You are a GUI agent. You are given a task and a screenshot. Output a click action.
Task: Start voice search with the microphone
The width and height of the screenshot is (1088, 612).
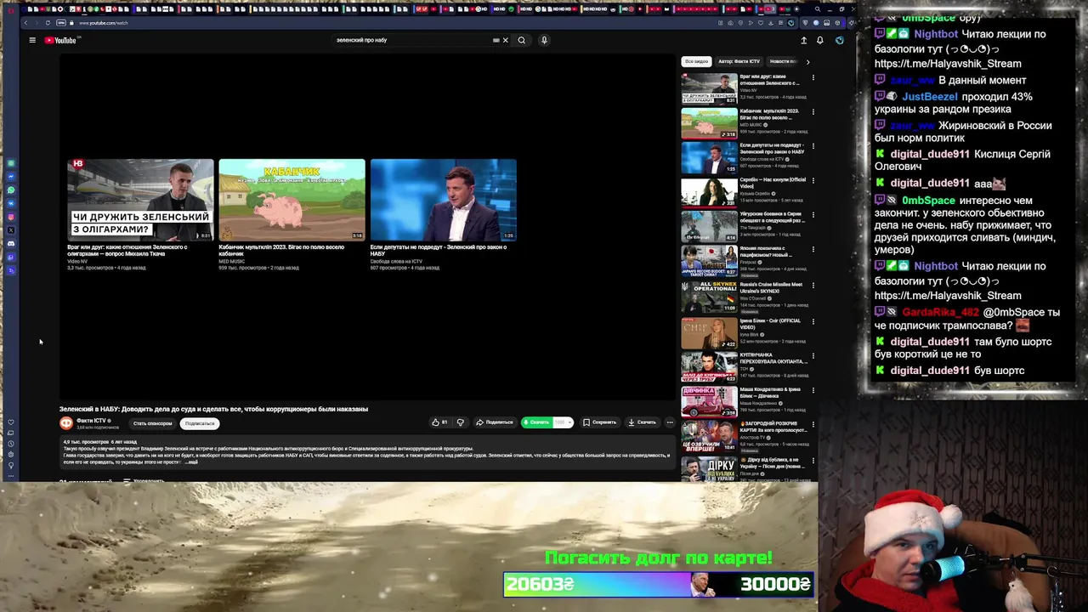pos(544,40)
